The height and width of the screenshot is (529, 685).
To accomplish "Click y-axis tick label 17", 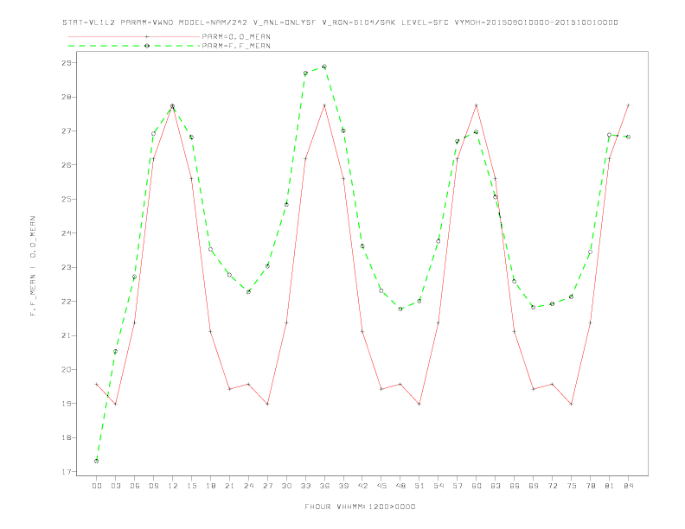I will coord(67,471).
